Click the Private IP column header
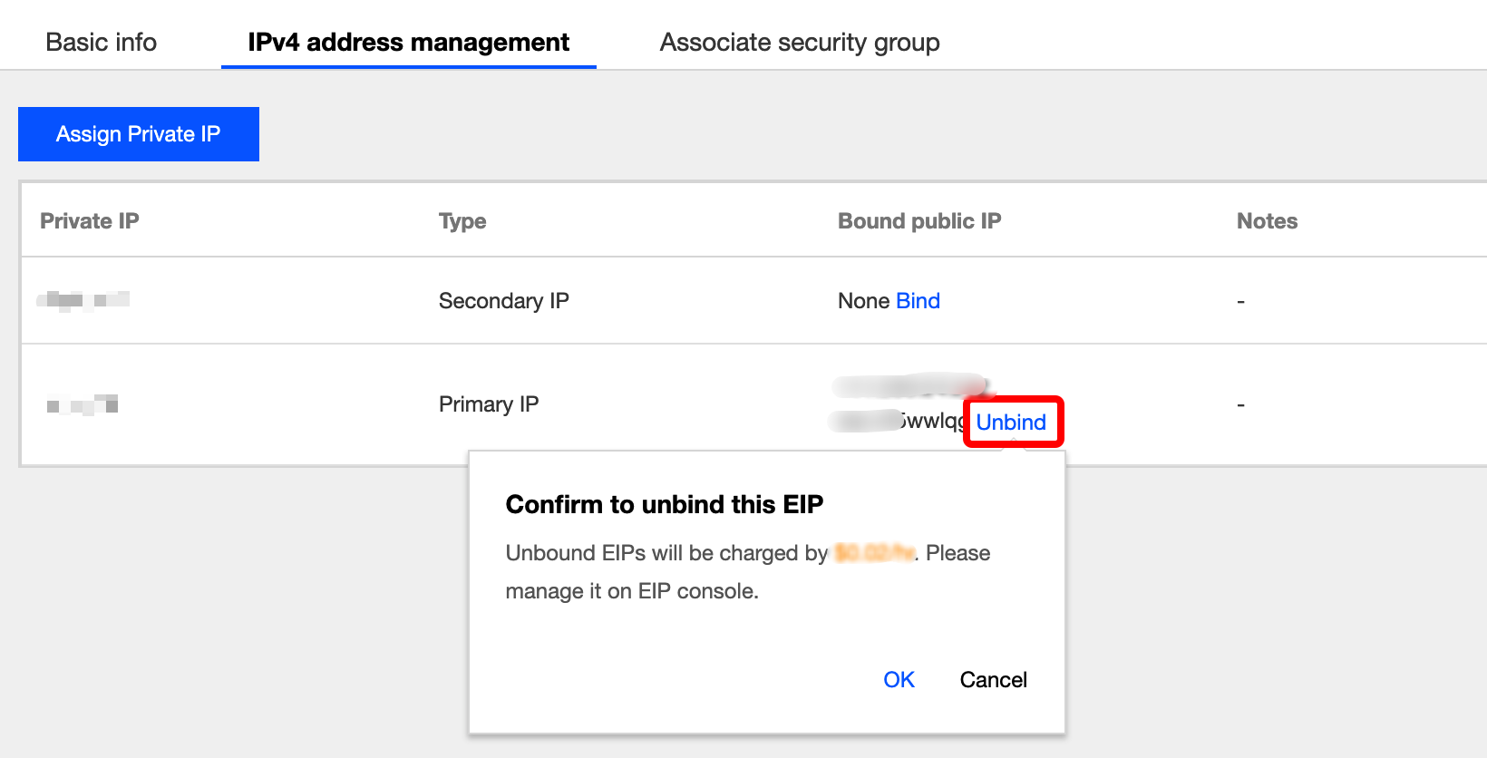Image resolution: width=1487 pixels, height=758 pixels. [90, 221]
